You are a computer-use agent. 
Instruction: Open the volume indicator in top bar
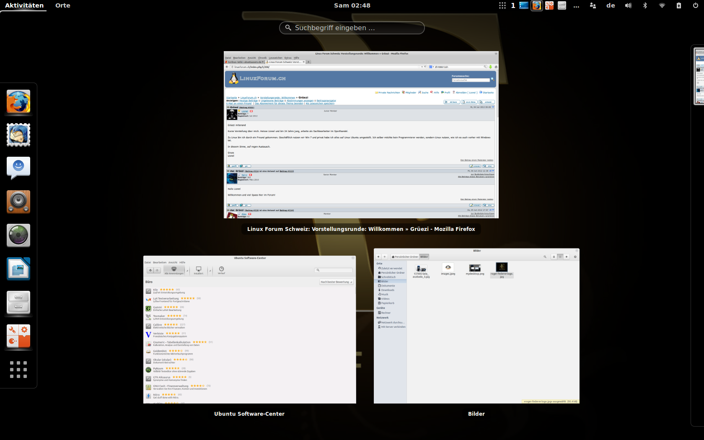pyautogui.click(x=628, y=5)
